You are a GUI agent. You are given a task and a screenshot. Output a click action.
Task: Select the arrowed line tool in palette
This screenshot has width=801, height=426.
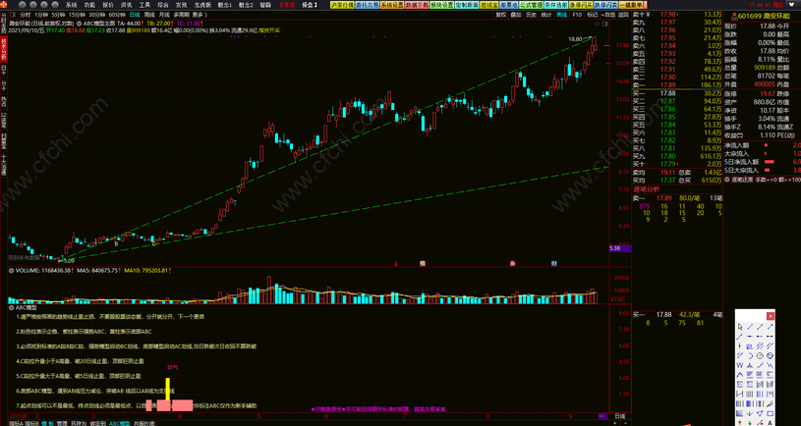pos(770,327)
